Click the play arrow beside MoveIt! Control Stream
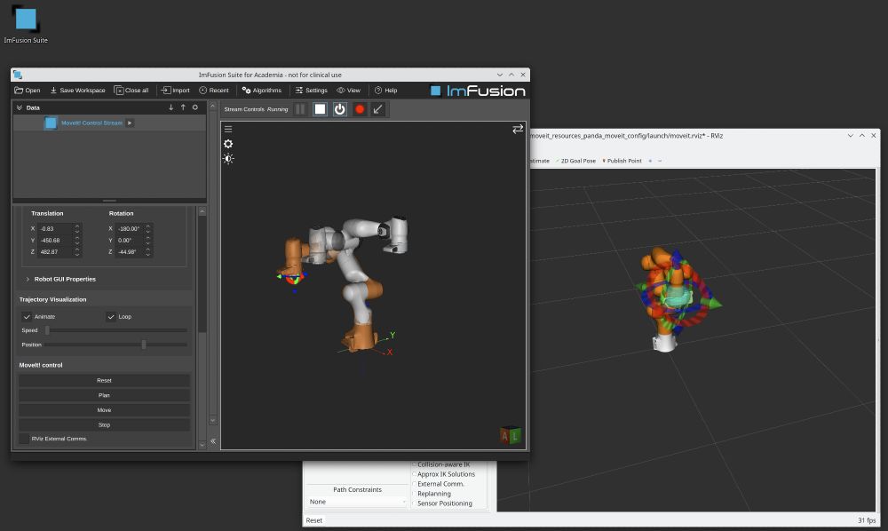The width and height of the screenshot is (888, 531). tap(130, 123)
